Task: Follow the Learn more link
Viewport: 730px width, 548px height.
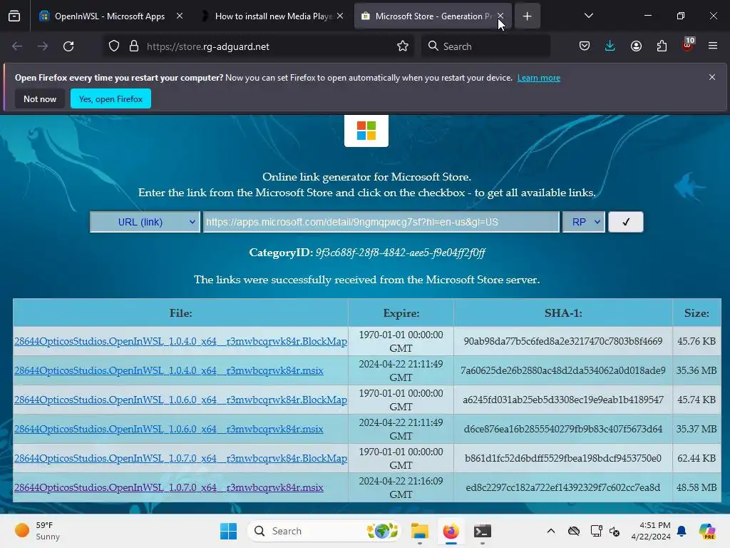Action: click(539, 78)
